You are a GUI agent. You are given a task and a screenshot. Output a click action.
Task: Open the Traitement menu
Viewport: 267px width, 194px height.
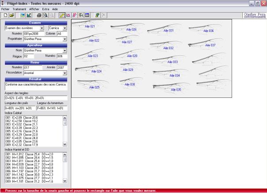point(19,9)
